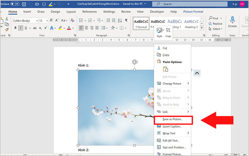Open the Home tab

click(x=13, y=12)
